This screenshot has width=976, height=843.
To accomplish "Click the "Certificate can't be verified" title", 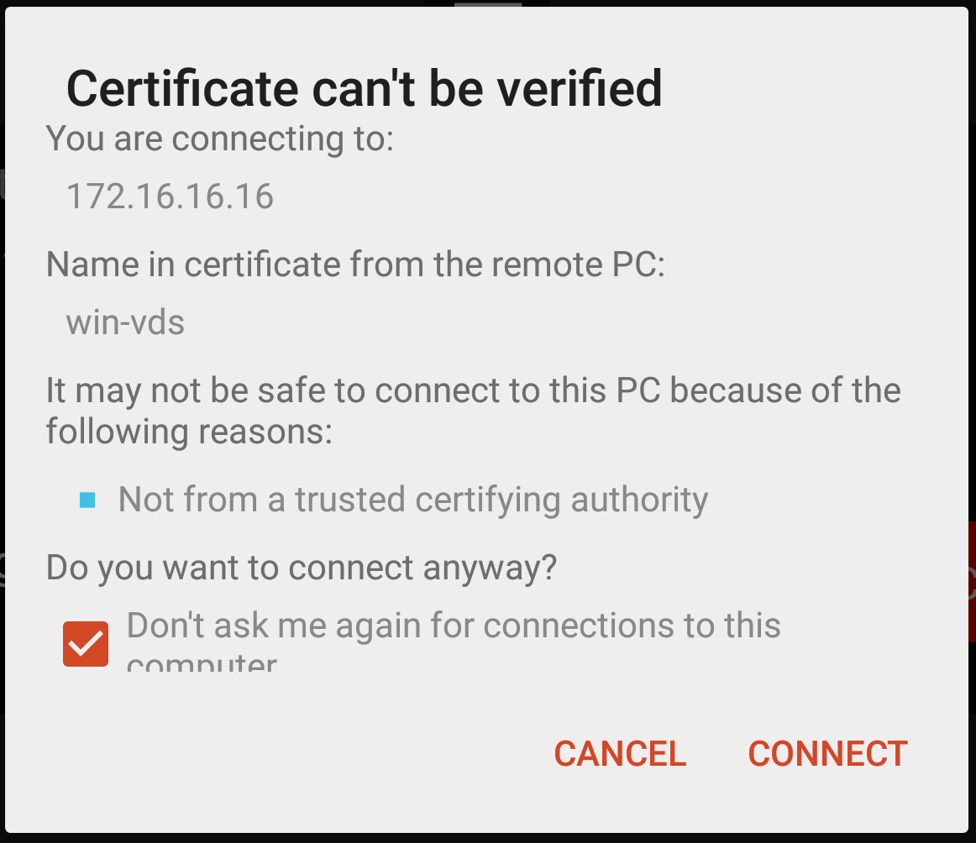I will [364, 88].
